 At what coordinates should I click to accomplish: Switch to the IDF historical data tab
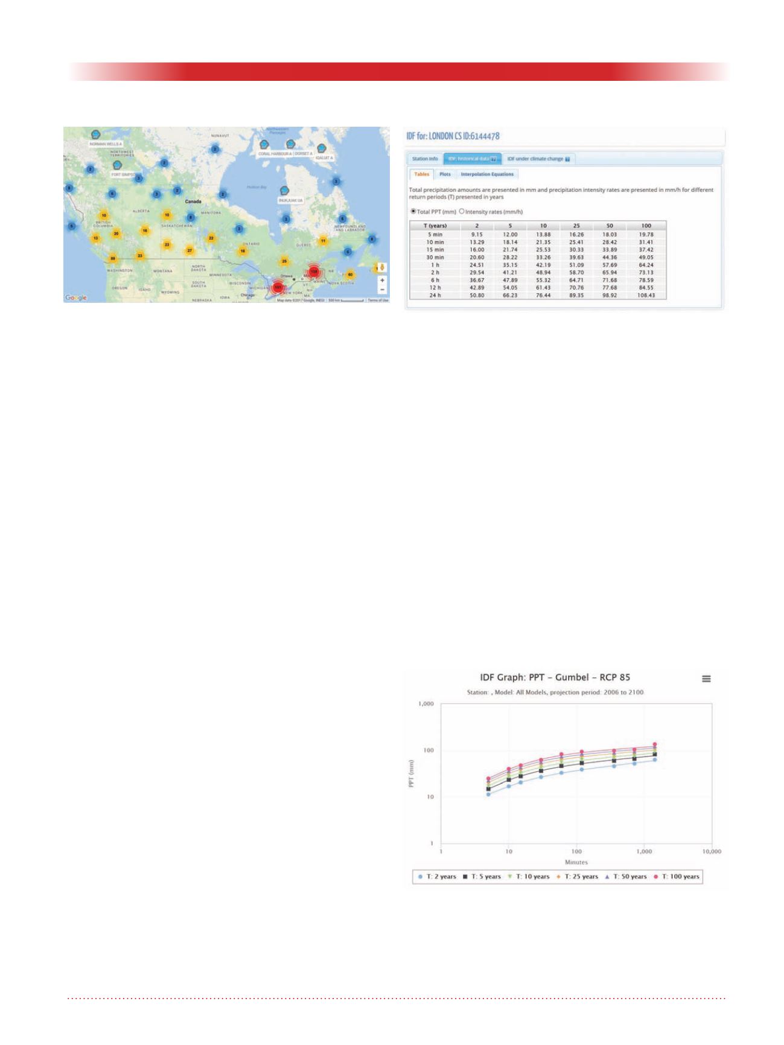point(472,159)
